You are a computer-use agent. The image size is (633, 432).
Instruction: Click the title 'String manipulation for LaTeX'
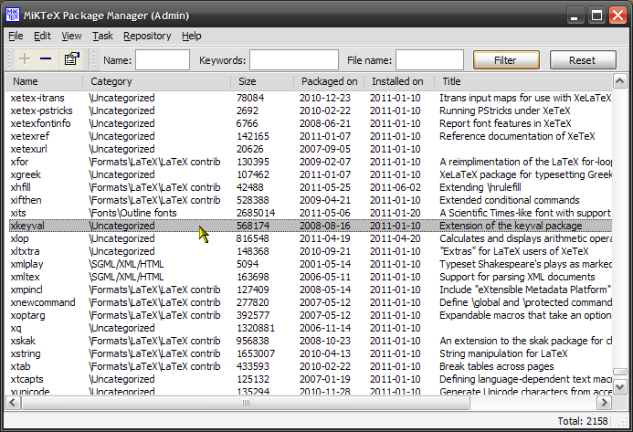point(503,353)
